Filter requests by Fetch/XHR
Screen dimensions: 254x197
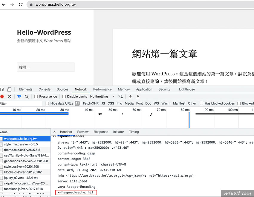91,103
